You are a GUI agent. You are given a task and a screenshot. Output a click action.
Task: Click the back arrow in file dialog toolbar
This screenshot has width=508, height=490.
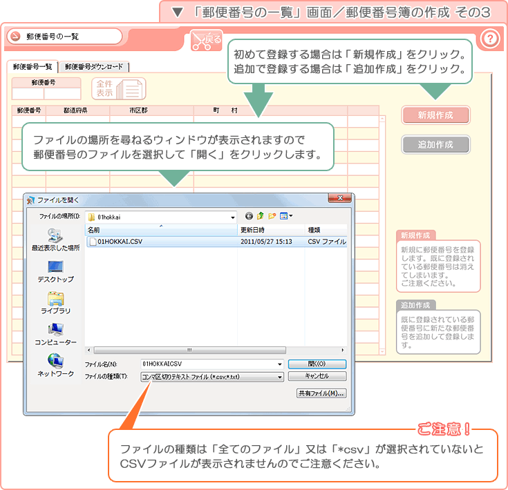[249, 216]
